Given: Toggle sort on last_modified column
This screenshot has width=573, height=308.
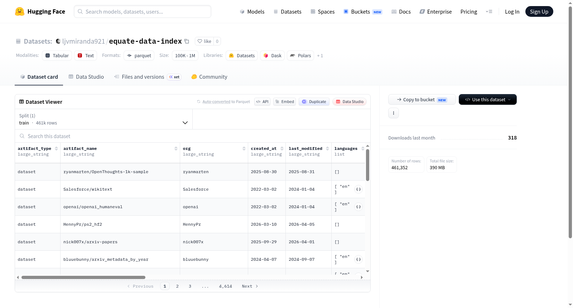Looking at the screenshot, I should [327, 148].
